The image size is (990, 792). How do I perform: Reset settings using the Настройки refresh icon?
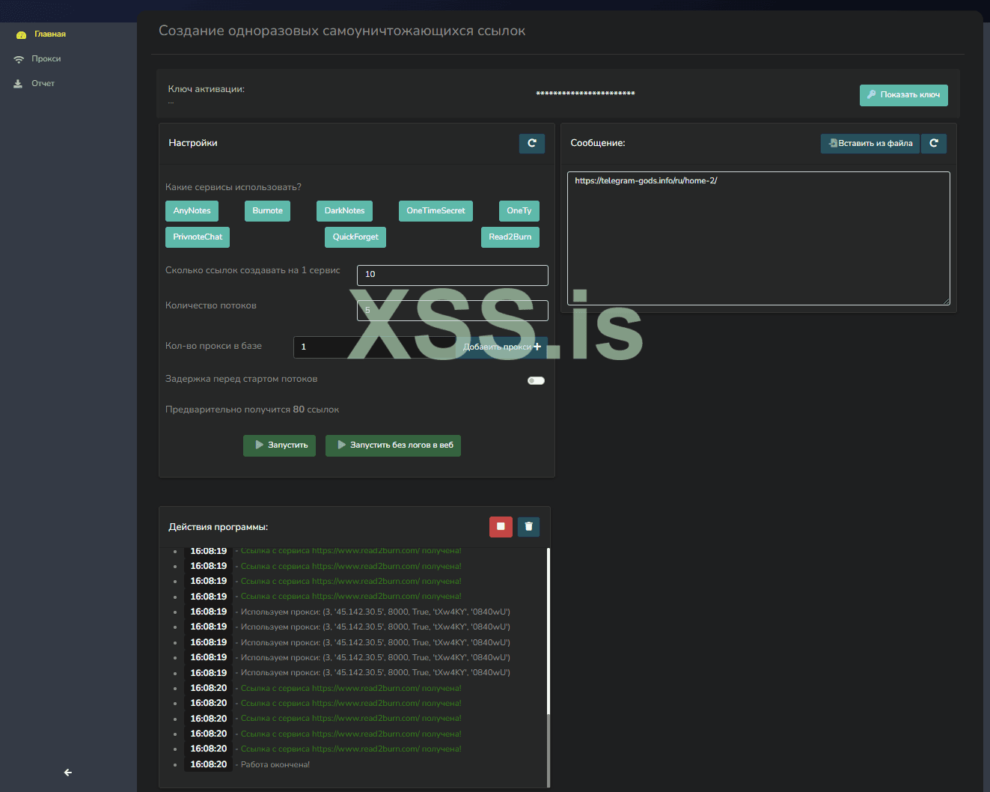click(531, 144)
